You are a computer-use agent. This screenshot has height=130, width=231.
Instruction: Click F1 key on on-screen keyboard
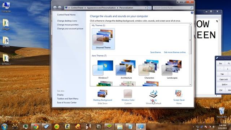point(228,64)
